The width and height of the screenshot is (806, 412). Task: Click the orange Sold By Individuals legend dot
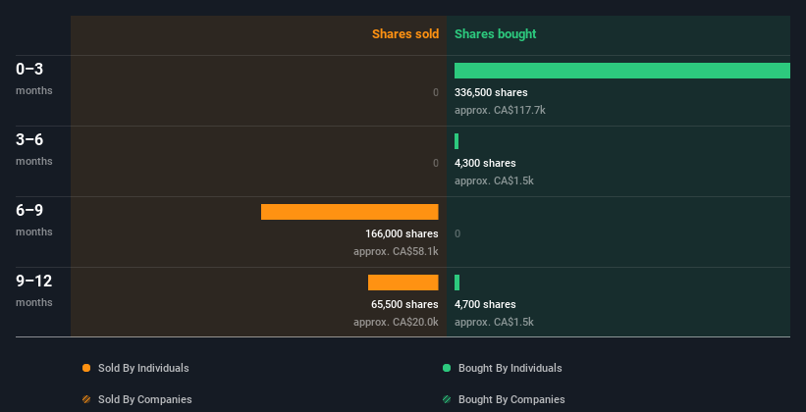pyautogui.click(x=86, y=368)
